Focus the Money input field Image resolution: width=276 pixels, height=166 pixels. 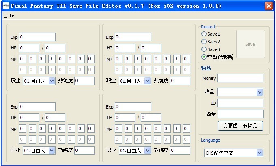tap(240, 78)
